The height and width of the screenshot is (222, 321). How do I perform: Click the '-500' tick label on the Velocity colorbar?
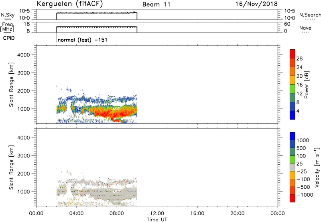303,187
